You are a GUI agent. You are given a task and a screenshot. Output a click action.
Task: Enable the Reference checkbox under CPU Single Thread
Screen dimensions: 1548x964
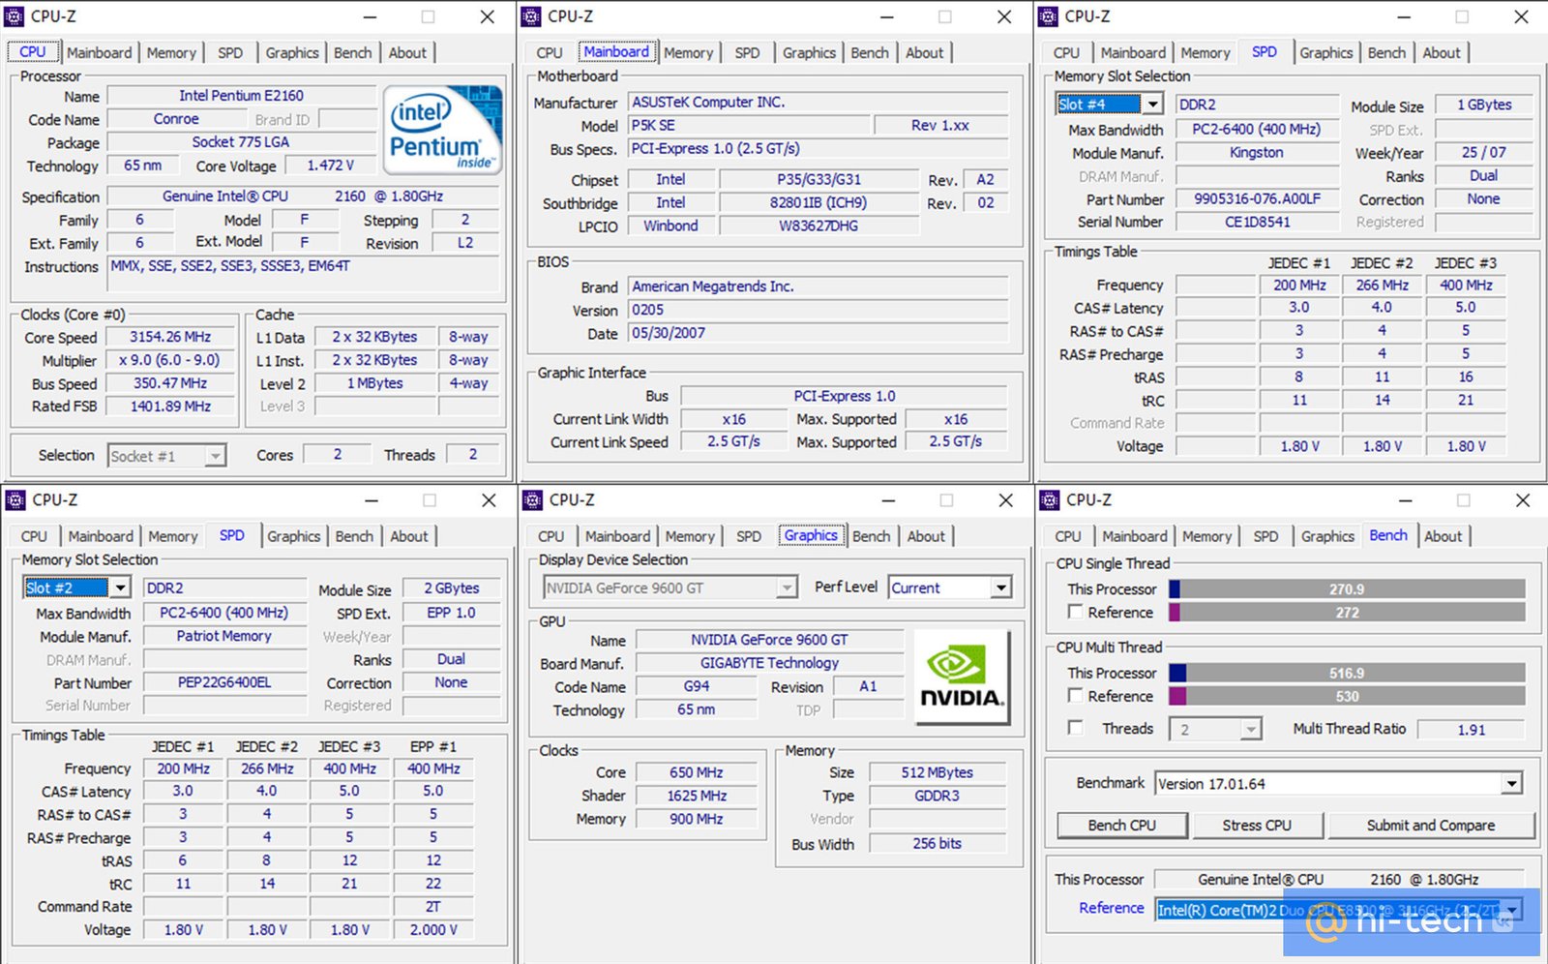[1075, 612]
